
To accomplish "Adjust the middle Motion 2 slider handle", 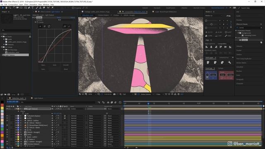I will (211, 24).
